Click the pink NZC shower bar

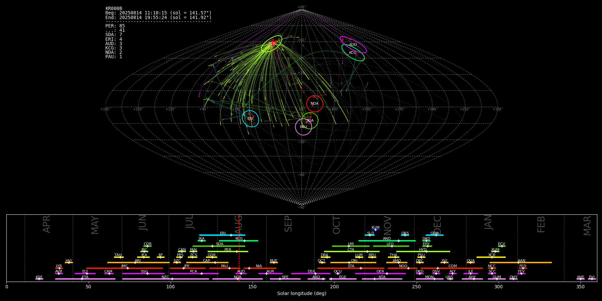coord(166,279)
